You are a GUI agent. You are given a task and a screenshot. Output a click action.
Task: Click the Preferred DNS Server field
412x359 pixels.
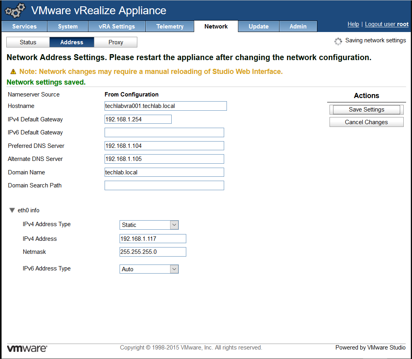(x=164, y=146)
